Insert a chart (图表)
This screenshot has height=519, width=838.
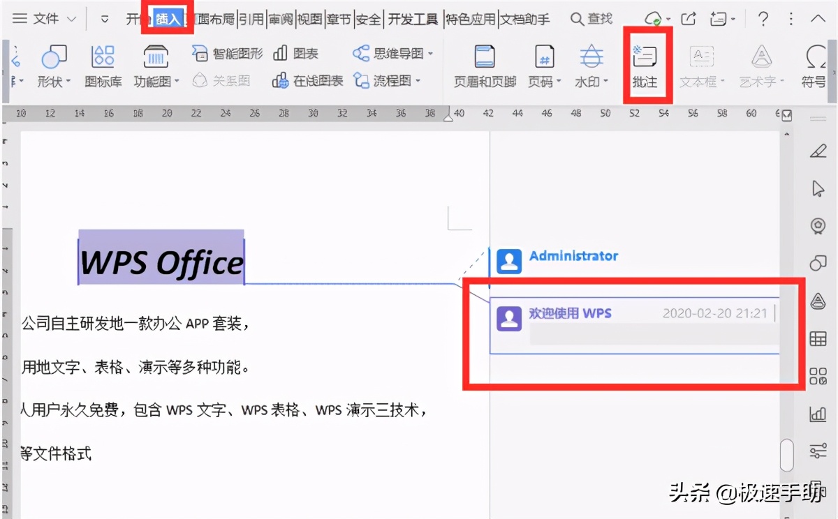pos(296,54)
